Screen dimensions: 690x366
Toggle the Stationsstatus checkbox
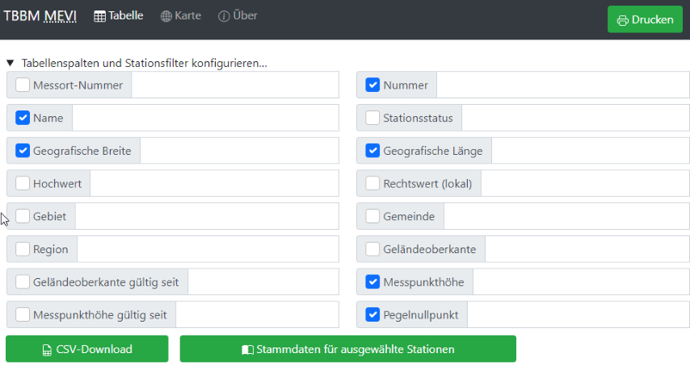click(x=372, y=118)
